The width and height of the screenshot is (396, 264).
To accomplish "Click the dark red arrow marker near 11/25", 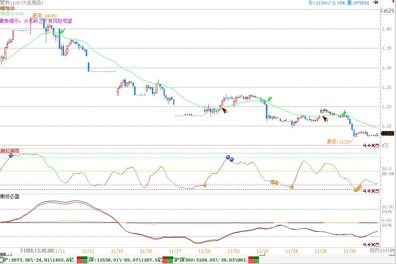I will [x=325, y=119].
